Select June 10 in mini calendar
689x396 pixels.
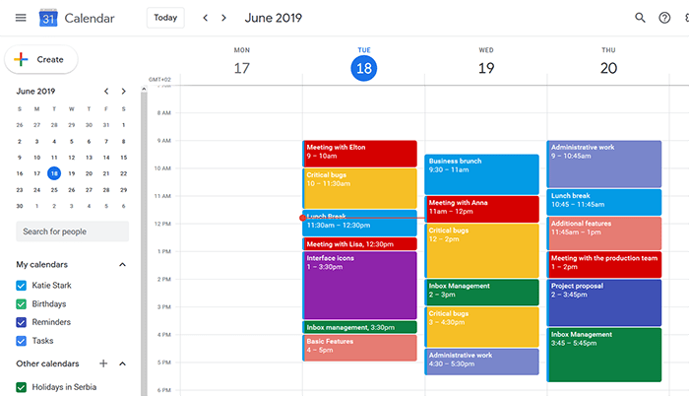(x=37, y=157)
